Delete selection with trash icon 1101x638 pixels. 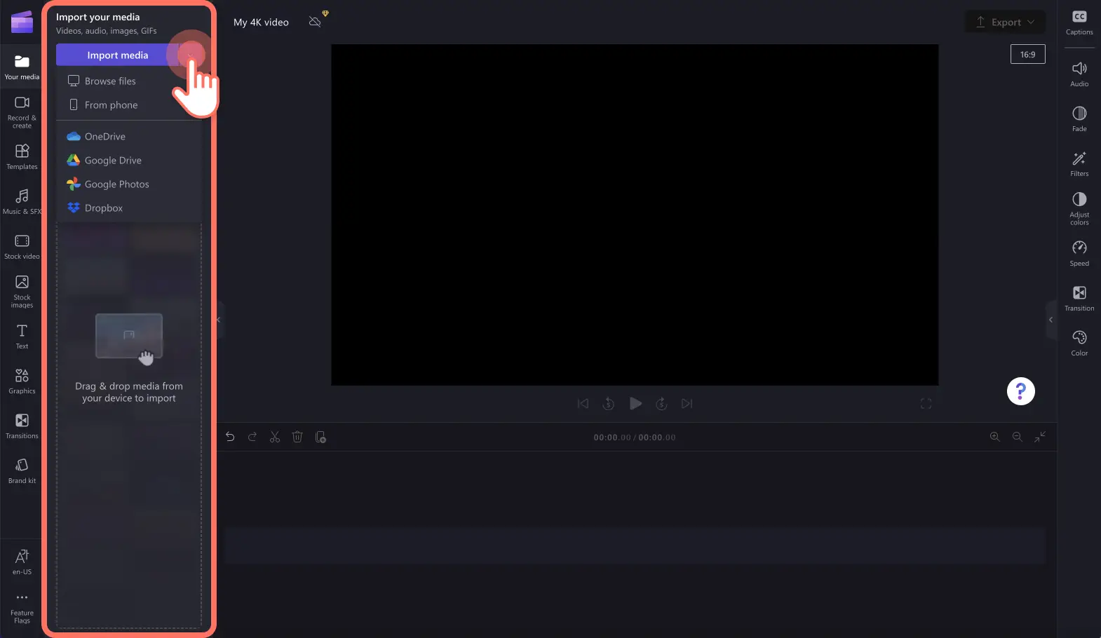tap(297, 437)
